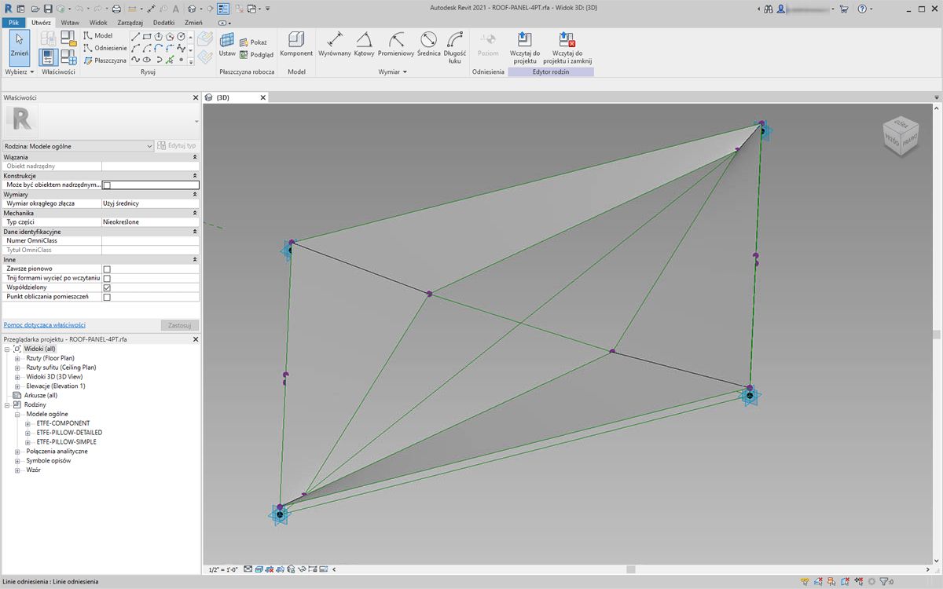Click the Open folder icon in quick access toolbar
This screenshot has width=943, height=589.
coord(36,9)
